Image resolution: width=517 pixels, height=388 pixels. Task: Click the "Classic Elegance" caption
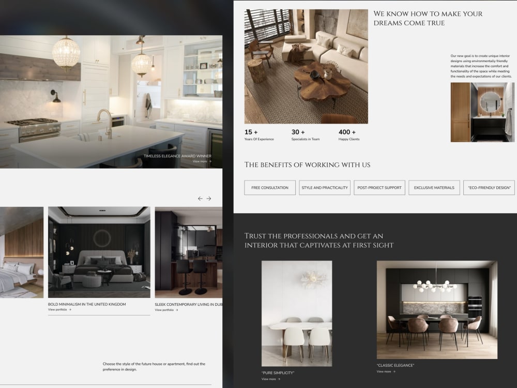coord(396,365)
